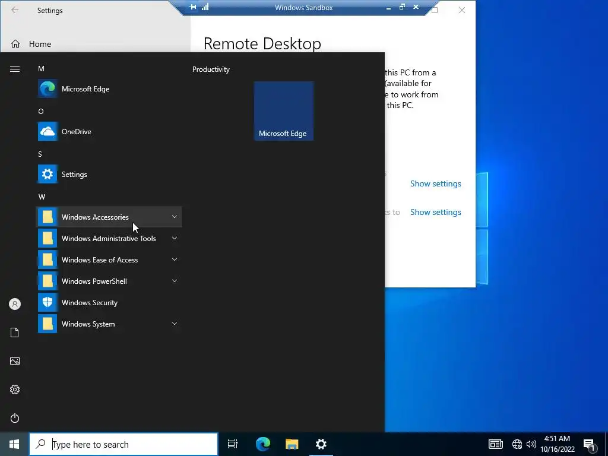The image size is (608, 456).
Task: Click the signal strength icon on connection bar
Action: [x=205, y=7]
